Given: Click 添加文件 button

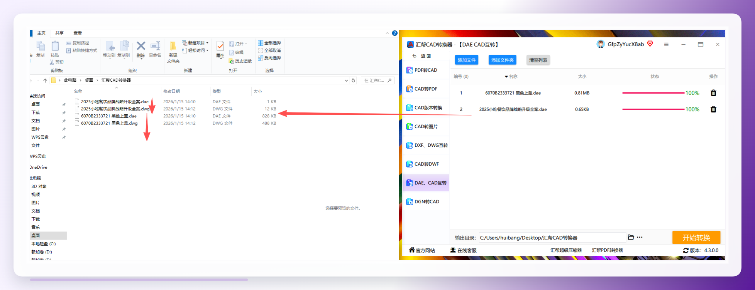Looking at the screenshot, I should pos(467,60).
